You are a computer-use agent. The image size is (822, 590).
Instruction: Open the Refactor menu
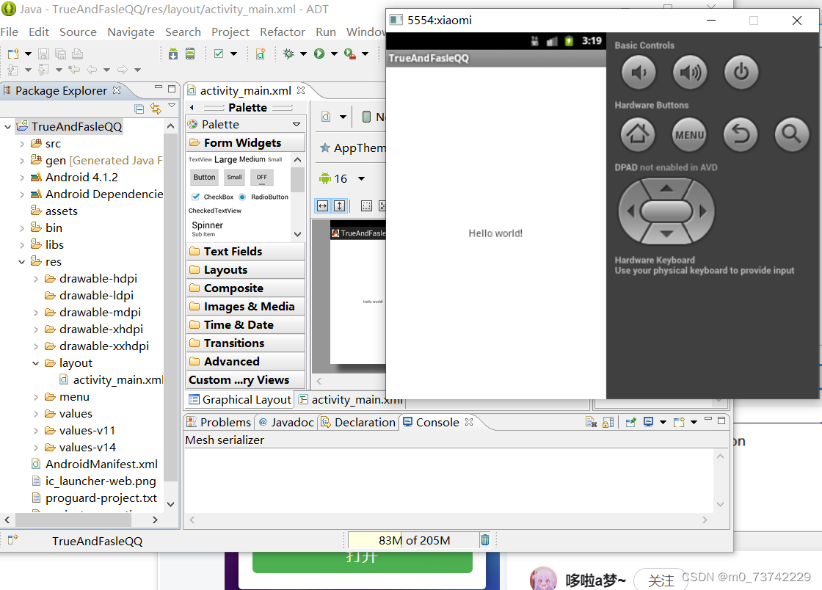point(283,32)
